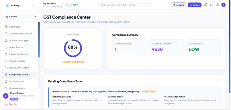The width and height of the screenshot is (231, 110).
Task: Select the Compliance Center label
Action: click(x=19, y=75)
